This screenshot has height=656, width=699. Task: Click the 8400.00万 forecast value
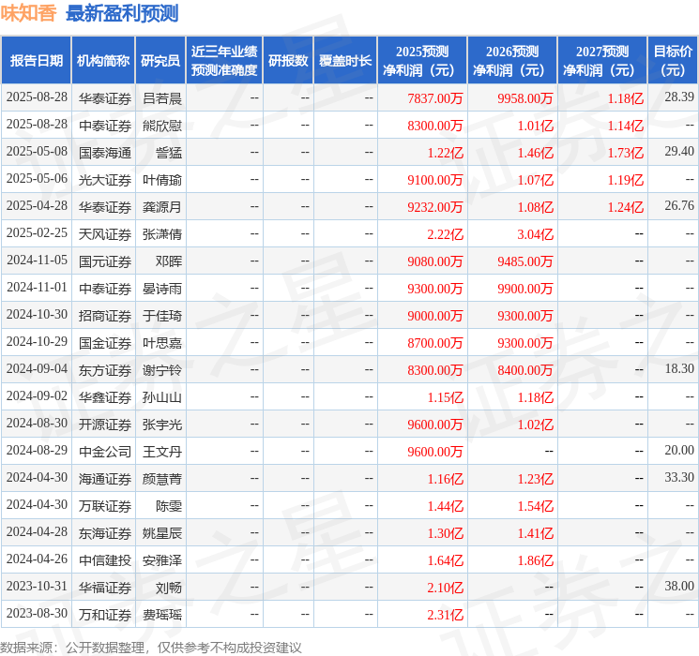[x=525, y=370]
